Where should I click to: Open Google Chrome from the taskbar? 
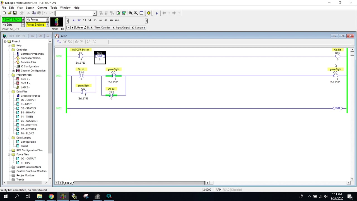tap(51, 197)
